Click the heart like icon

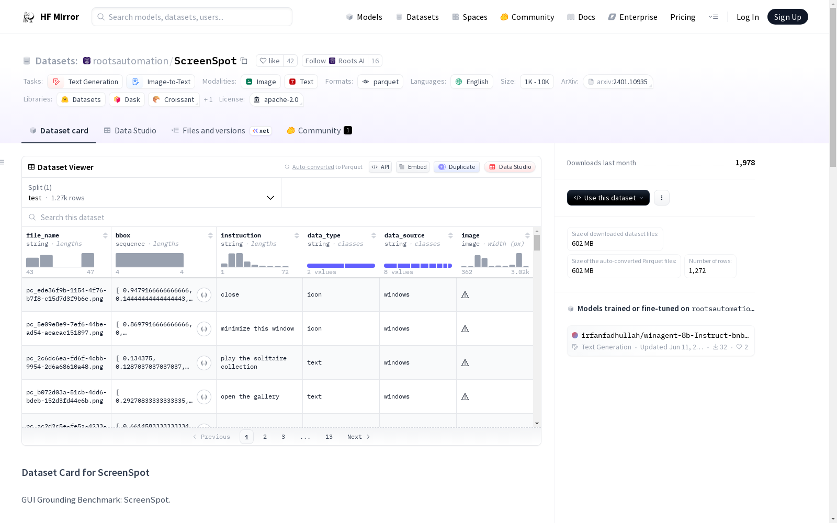263,61
